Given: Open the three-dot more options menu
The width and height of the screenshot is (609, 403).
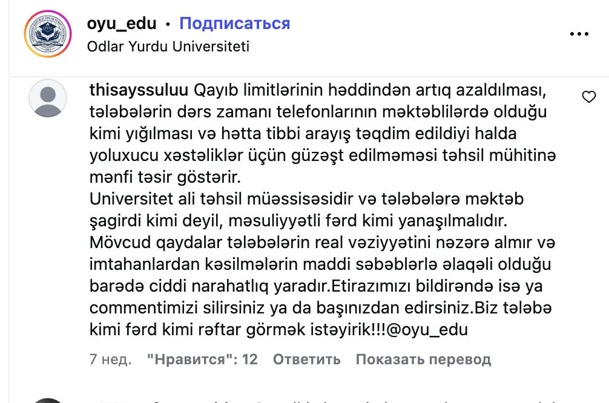Looking at the screenshot, I should click(x=581, y=34).
